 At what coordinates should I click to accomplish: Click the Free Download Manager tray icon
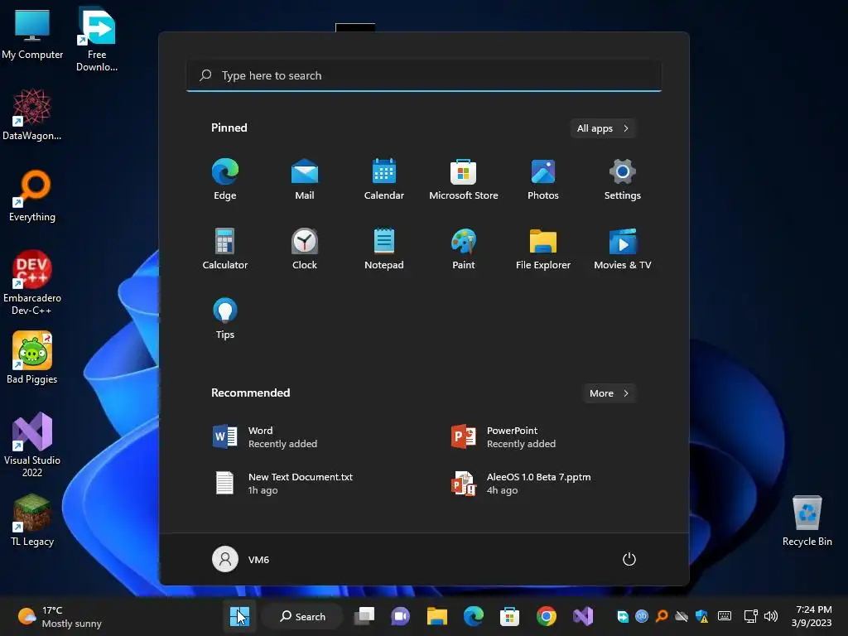click(x=623, y=616)
